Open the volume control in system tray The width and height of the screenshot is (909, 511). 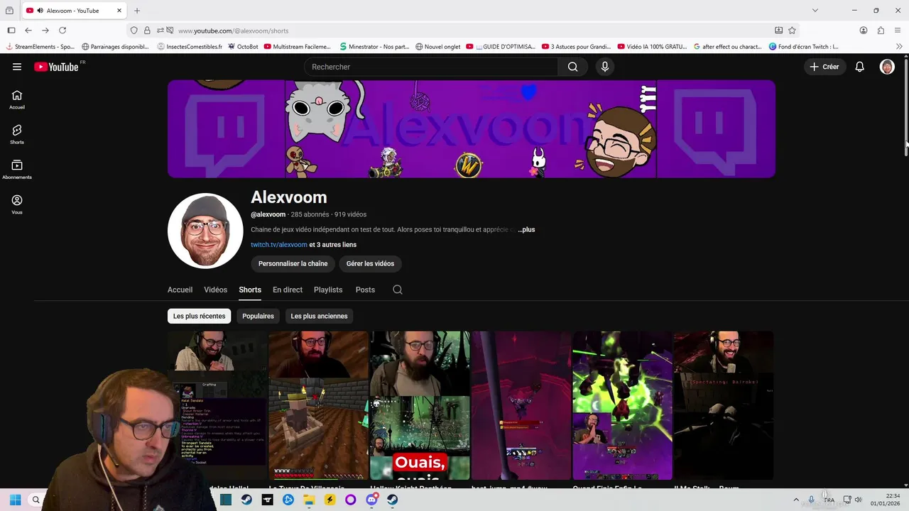click(858, 500)
